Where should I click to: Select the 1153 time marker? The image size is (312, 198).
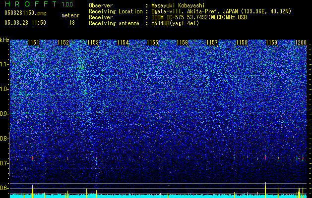[93, 43]
